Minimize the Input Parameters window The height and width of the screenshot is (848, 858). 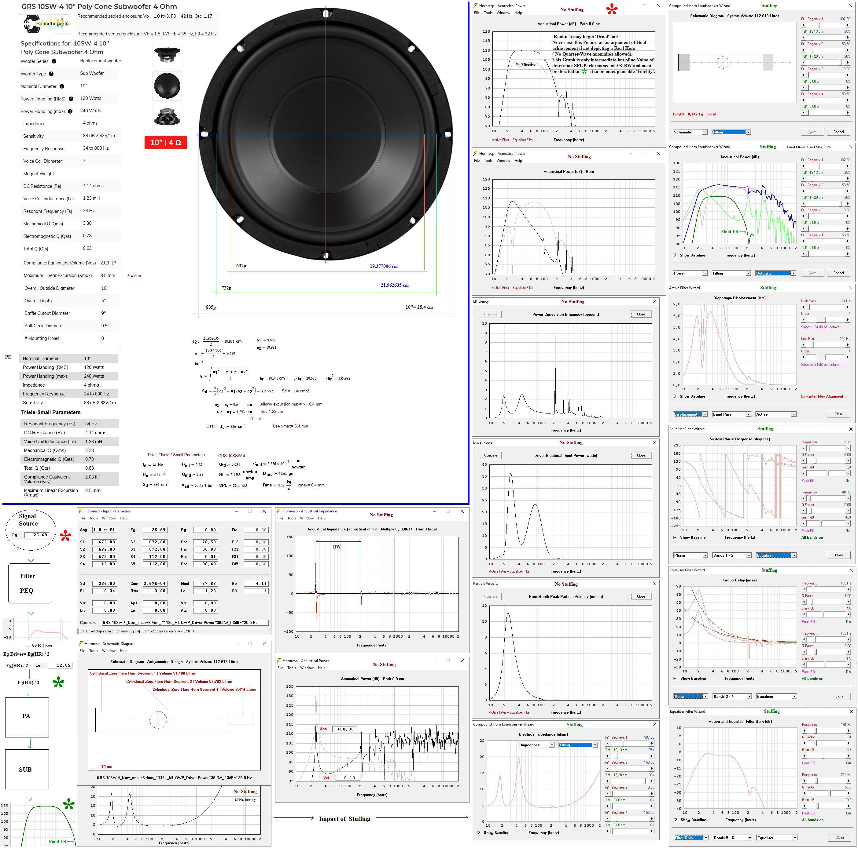(236, 511)
